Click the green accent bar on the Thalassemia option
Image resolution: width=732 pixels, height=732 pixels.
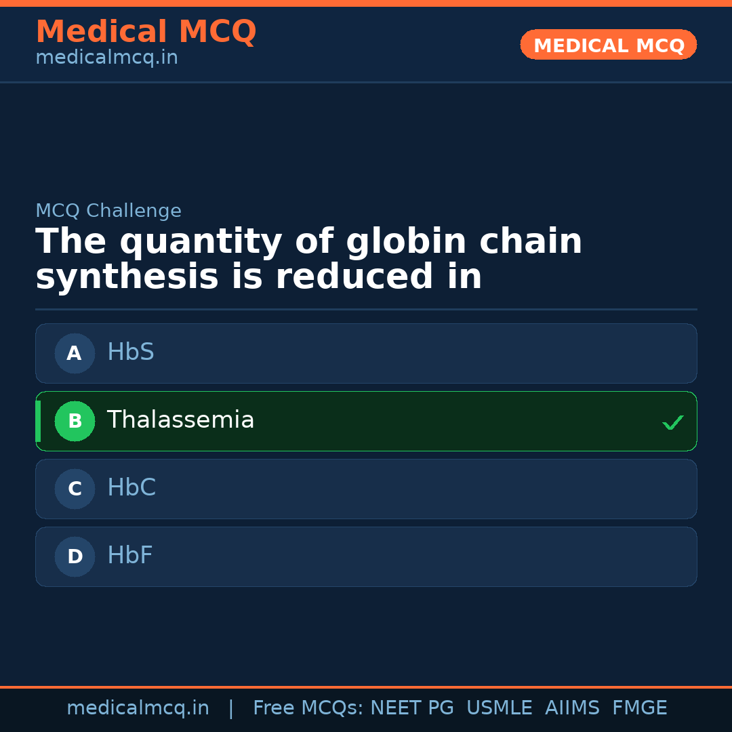38,421
